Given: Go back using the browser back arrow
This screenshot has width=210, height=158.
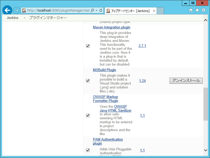Looking at the screenshot, I should (7, 10).
